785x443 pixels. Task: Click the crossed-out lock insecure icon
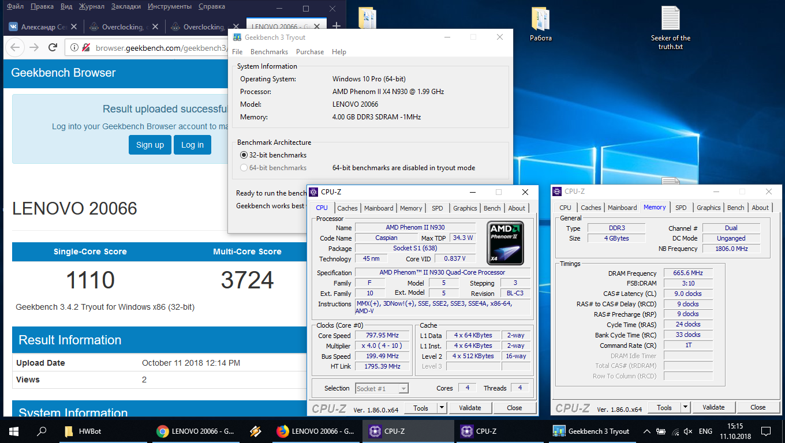click(86, 48)
